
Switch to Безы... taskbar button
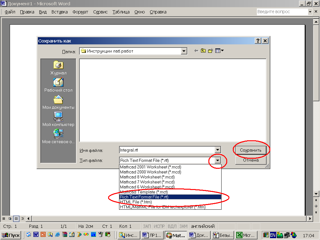point(222,235)
